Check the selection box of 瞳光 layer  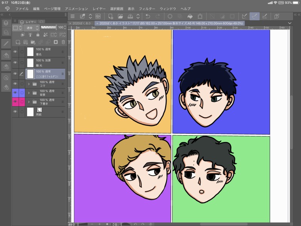tap(22, 63)
